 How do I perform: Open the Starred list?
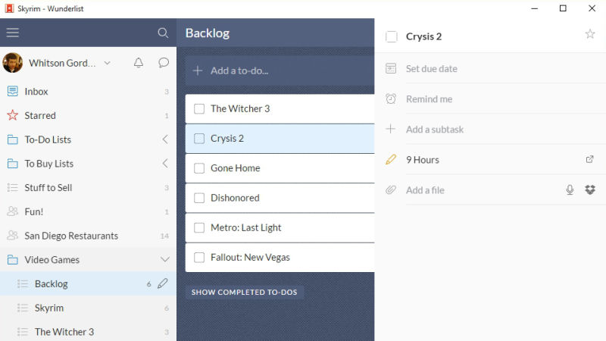88,115
